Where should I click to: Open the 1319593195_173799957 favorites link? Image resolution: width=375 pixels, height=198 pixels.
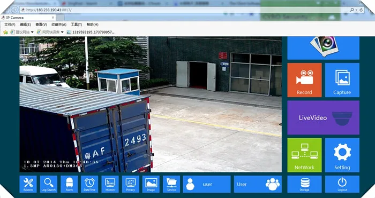(91, 32)
